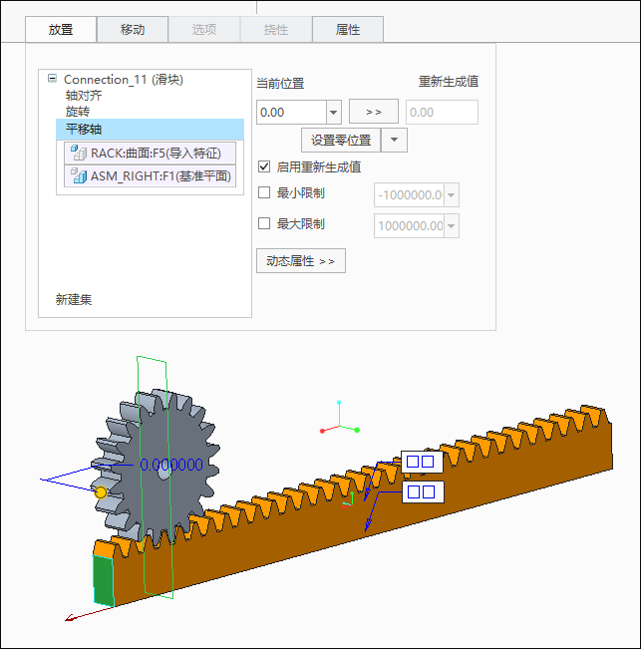Image resolution: width=641 pixels, height=649 pixels.
Task: Enable the 最小限制 checkbox
Action: [x=264, y=192]
